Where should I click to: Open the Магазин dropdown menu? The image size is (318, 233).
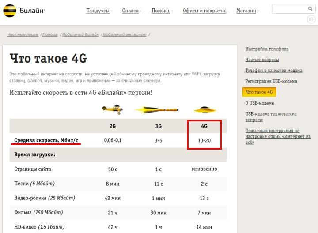pos(247,11)
